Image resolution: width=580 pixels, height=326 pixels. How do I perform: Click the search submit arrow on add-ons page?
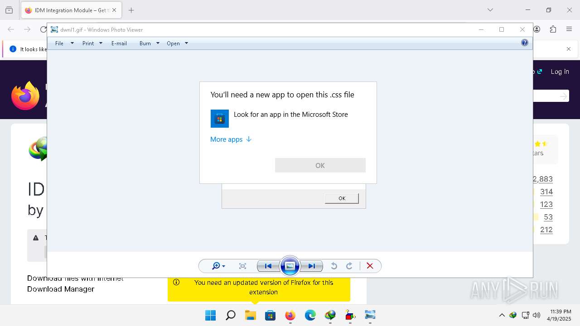[563, 96]
